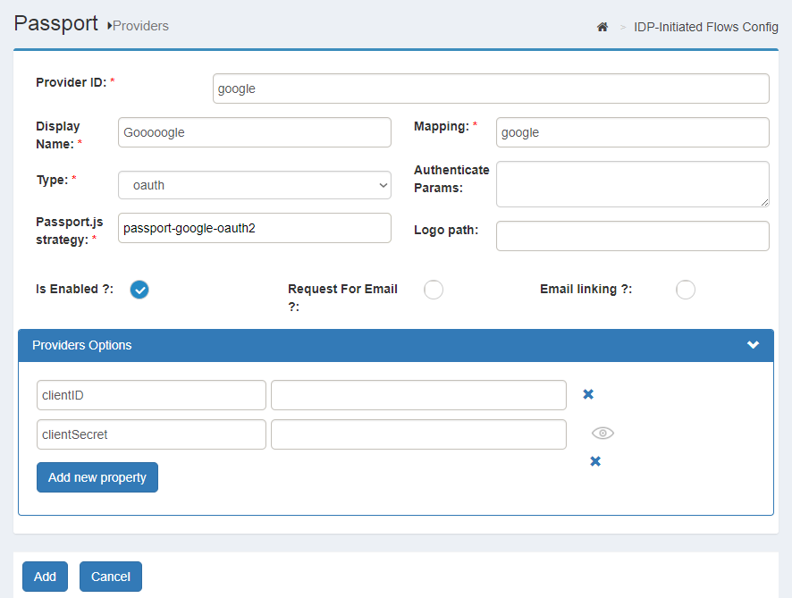Uncheck the Is Enabled checkbox
Viewport: 792px width, 598px height.
[x=139, y=290]
